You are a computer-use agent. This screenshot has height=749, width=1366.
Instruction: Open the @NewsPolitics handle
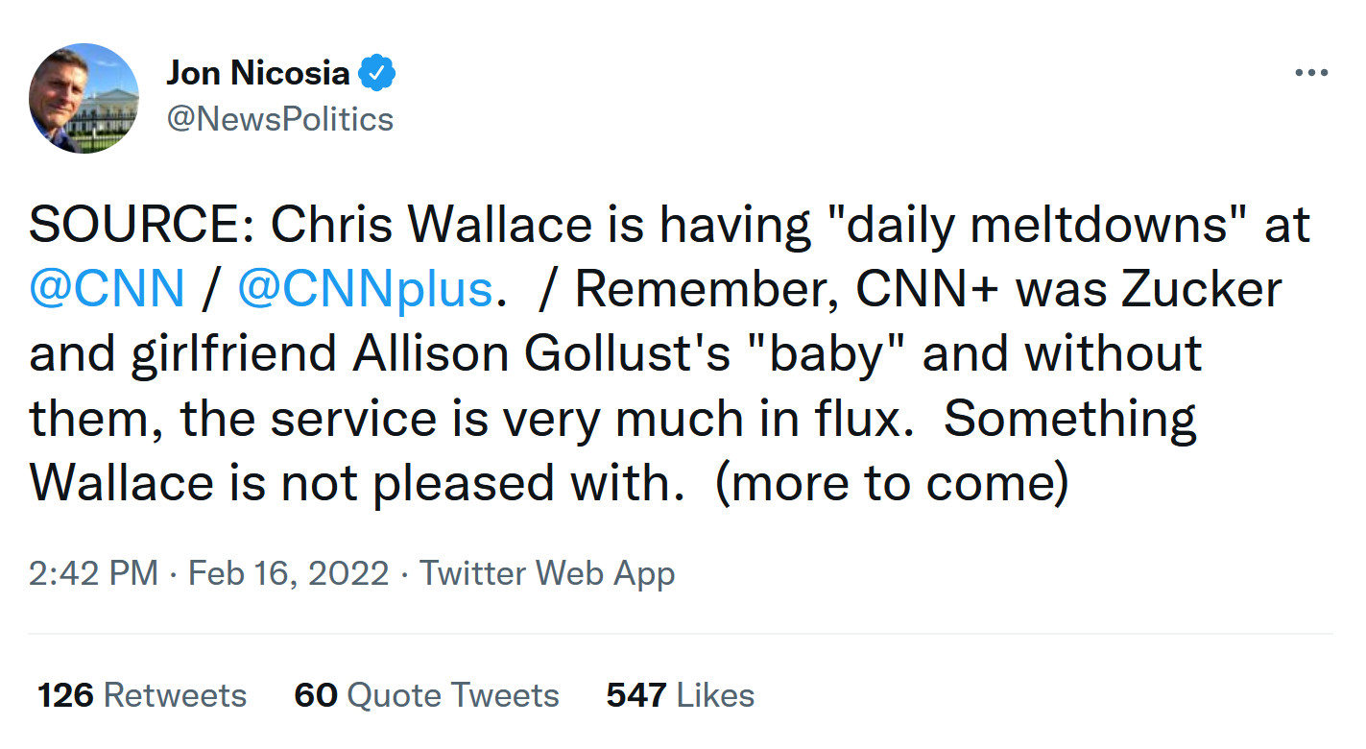280,119
